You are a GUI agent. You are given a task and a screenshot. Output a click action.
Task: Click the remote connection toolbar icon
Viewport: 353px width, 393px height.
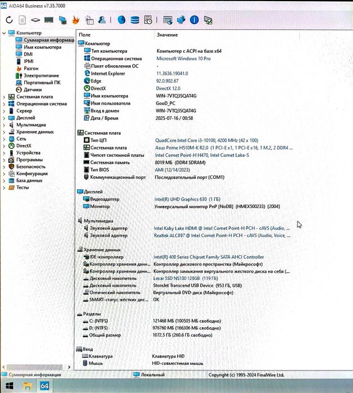coord(208,20)
